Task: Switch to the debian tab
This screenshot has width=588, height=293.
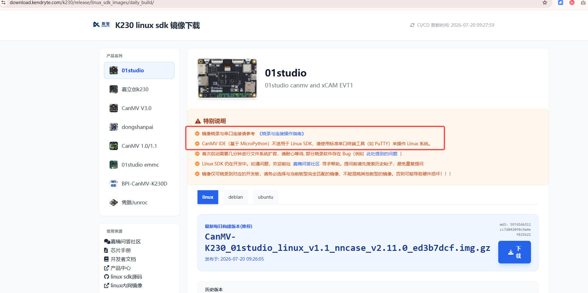Action: pyautogui.click(x=236, y=197)
